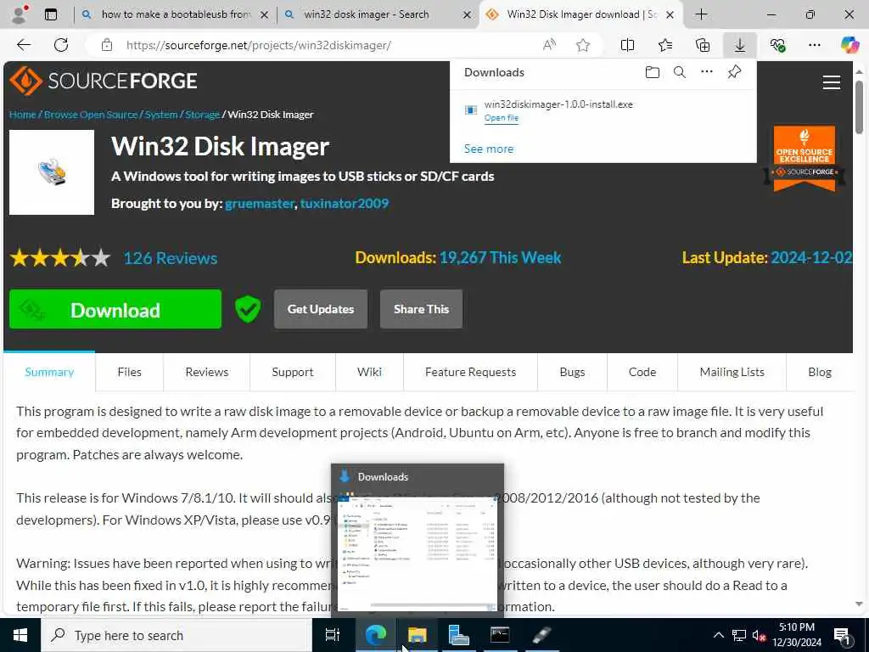Click the green Download button
The width and height of the screenshot is (869, 652).
[115, 309]
